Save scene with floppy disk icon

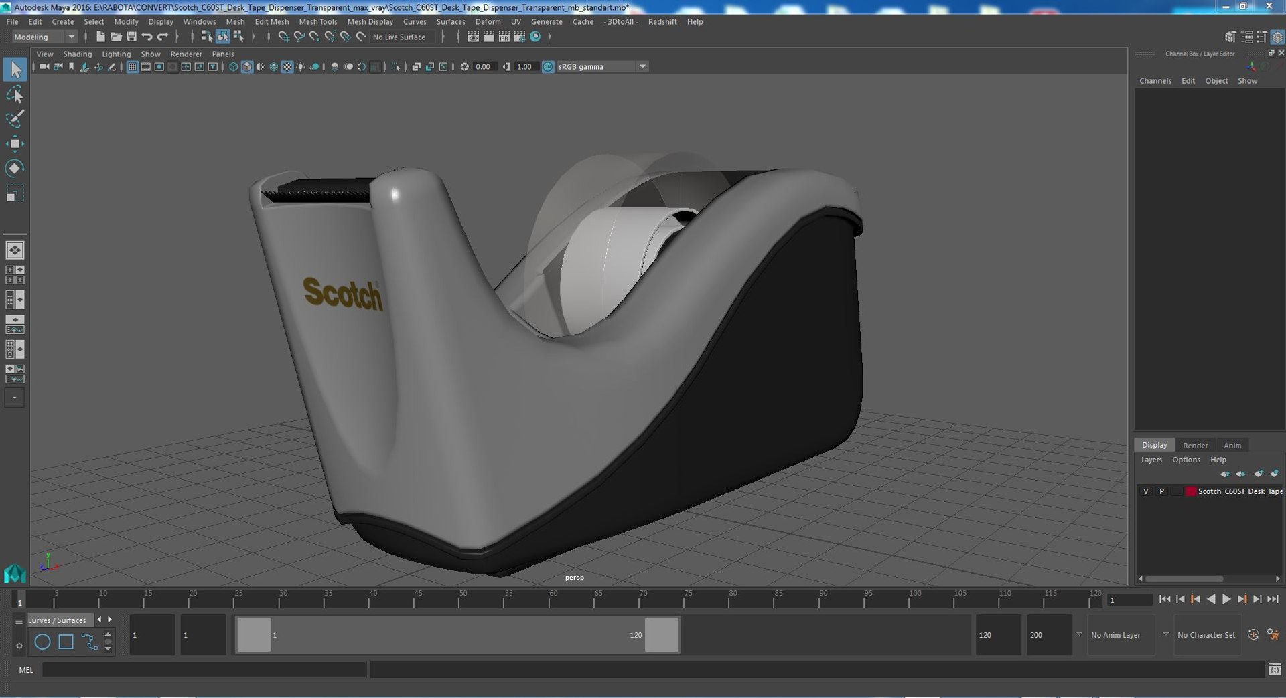[131, 37]
